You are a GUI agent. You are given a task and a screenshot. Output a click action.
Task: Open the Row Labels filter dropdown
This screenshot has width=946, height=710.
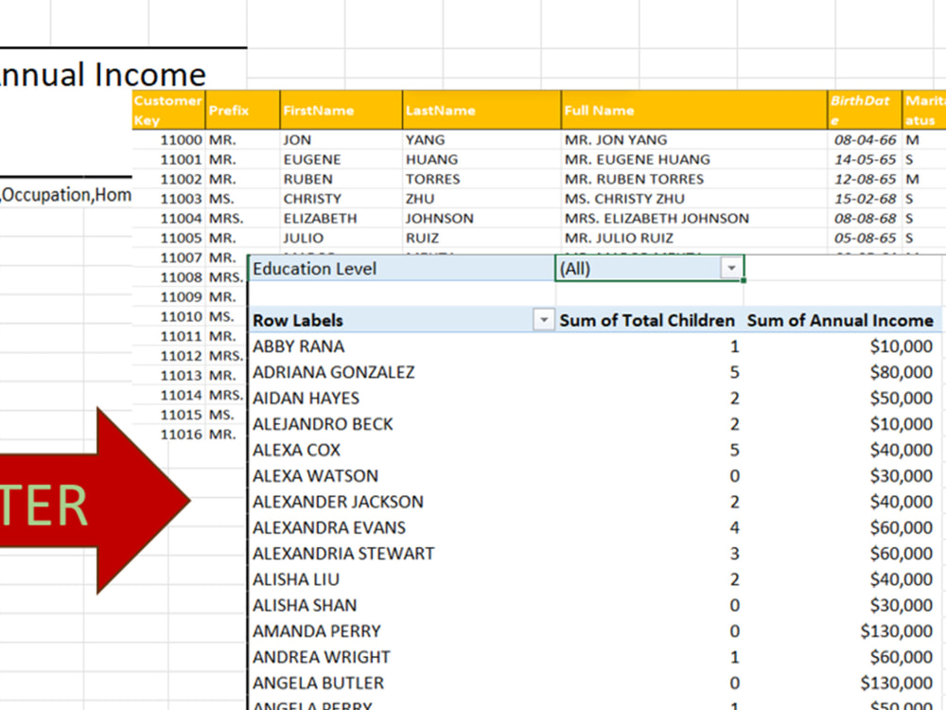tap(543, 320)
